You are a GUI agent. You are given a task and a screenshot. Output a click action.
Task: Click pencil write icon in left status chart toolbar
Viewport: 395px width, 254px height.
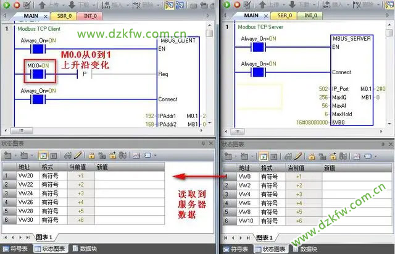click(78, 156)
